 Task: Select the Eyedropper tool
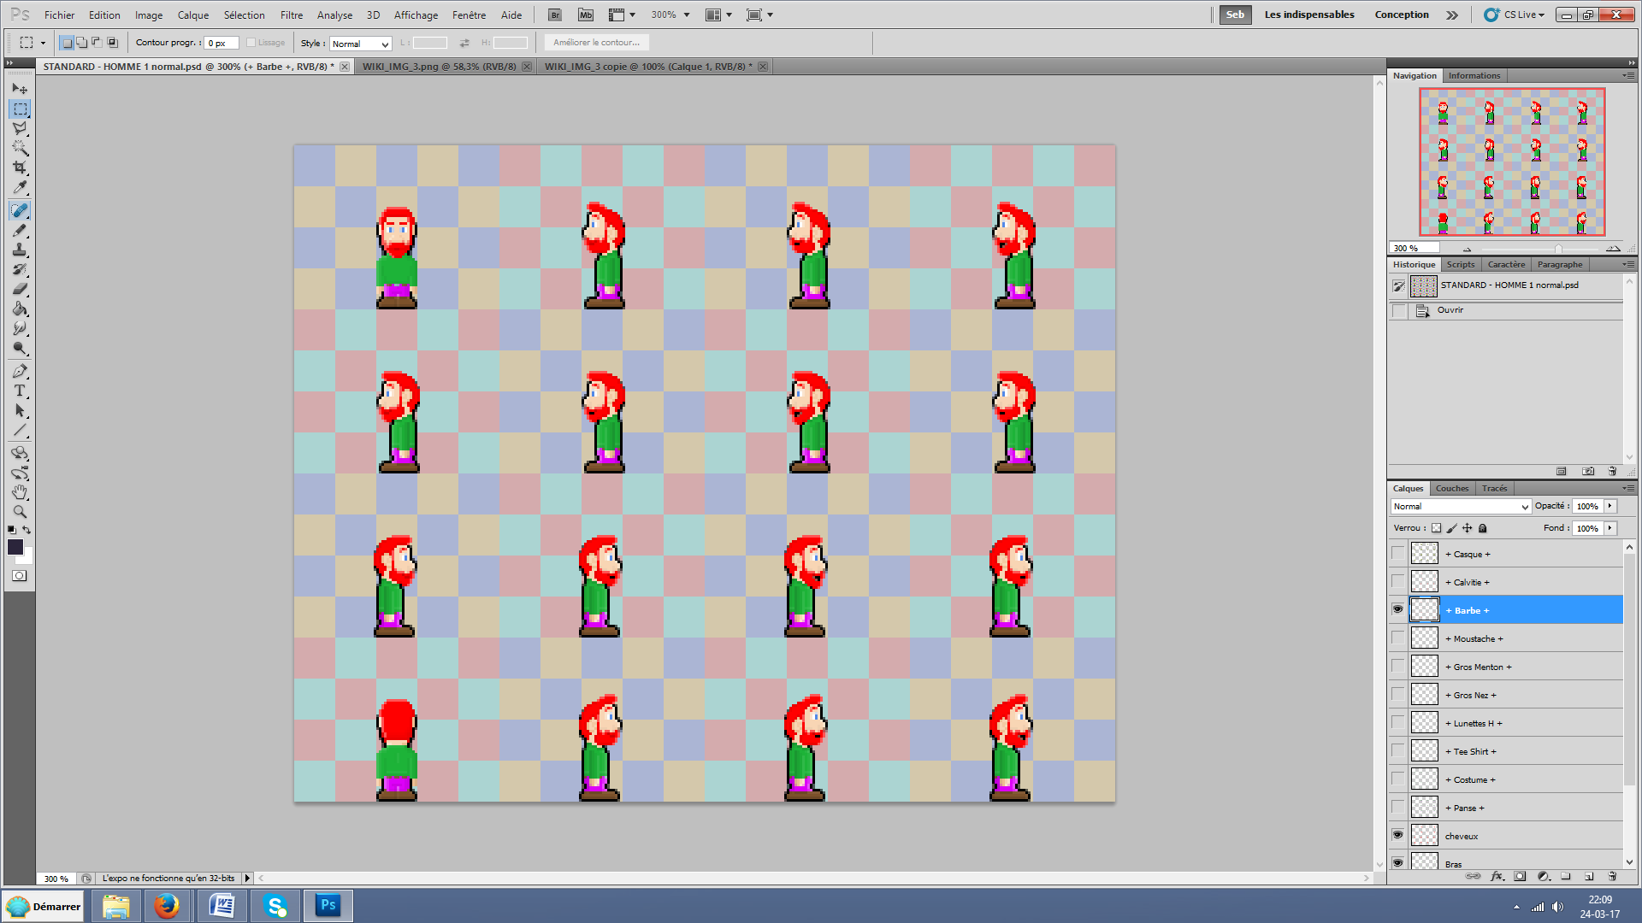tap(20, 188)
